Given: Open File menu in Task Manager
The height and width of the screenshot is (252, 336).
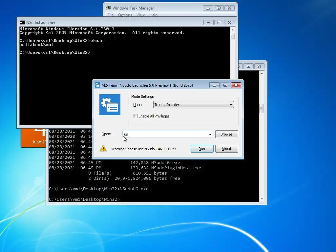Looking at the screenshot, I should pos(111,15).
